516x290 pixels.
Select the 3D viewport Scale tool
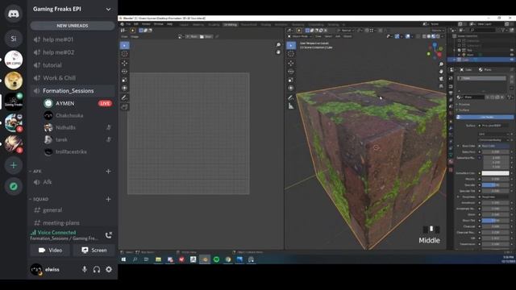point(291,80)
